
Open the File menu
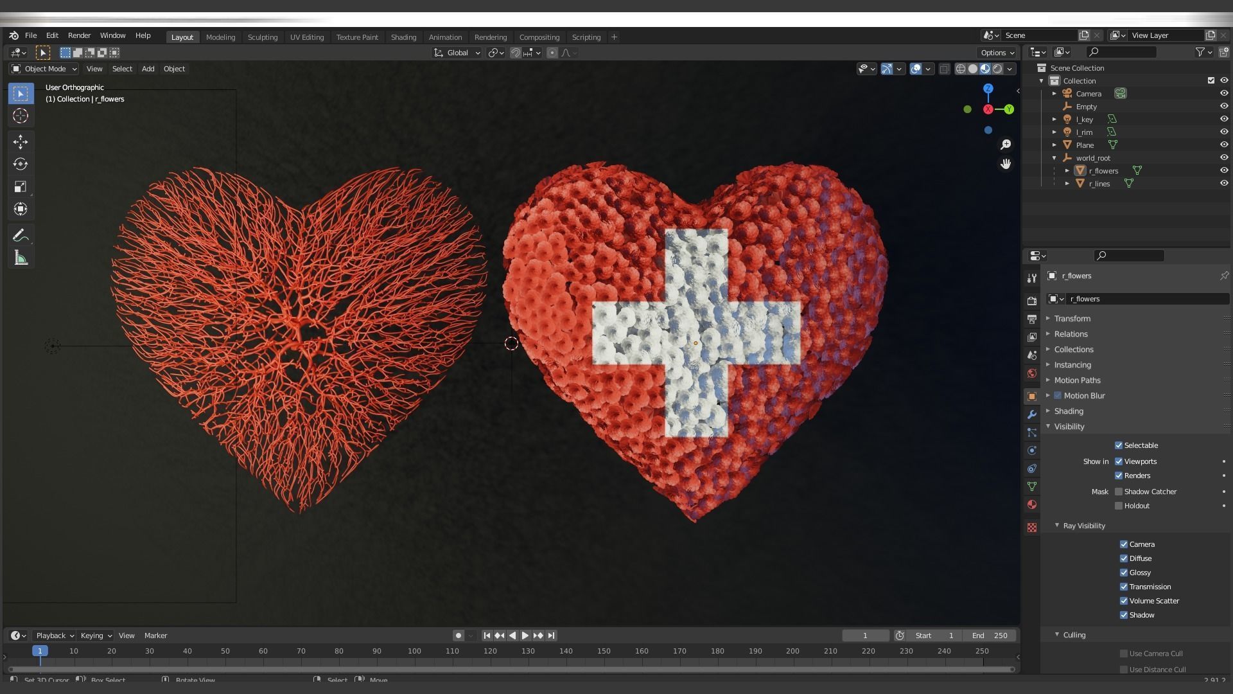(x=31, y=35)
